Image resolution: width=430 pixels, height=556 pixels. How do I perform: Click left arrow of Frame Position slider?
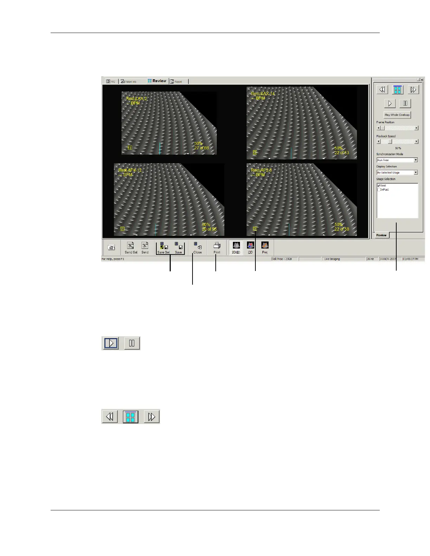pos(378,128)
